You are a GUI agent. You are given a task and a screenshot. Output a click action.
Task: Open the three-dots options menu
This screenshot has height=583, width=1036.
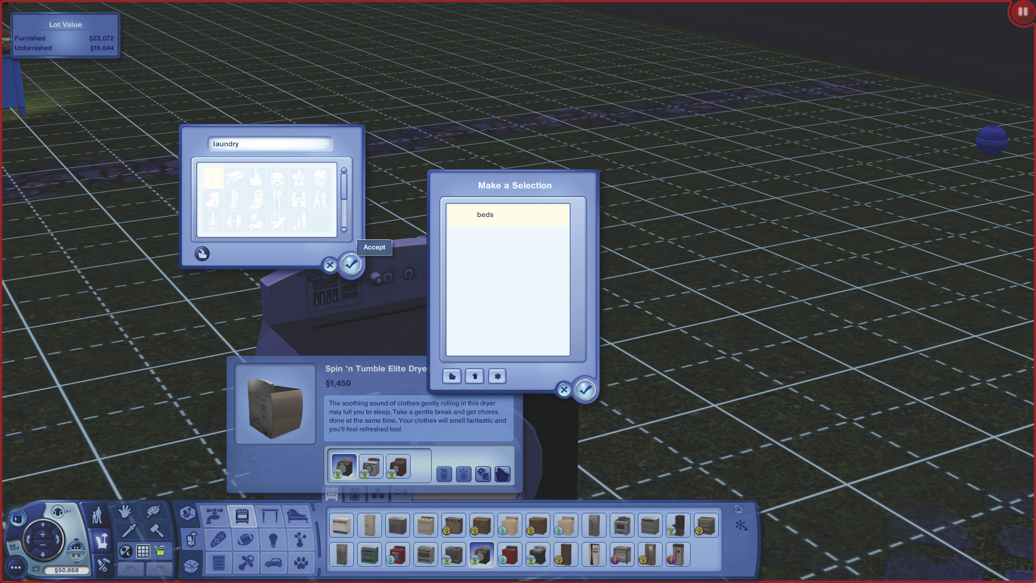[x=16, y=567]
